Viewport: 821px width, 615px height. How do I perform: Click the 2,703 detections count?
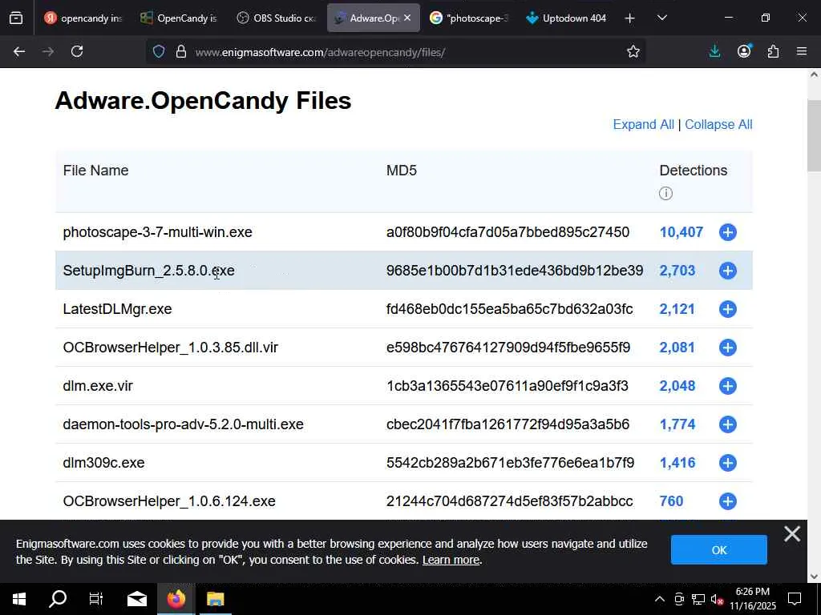[677, 271]
